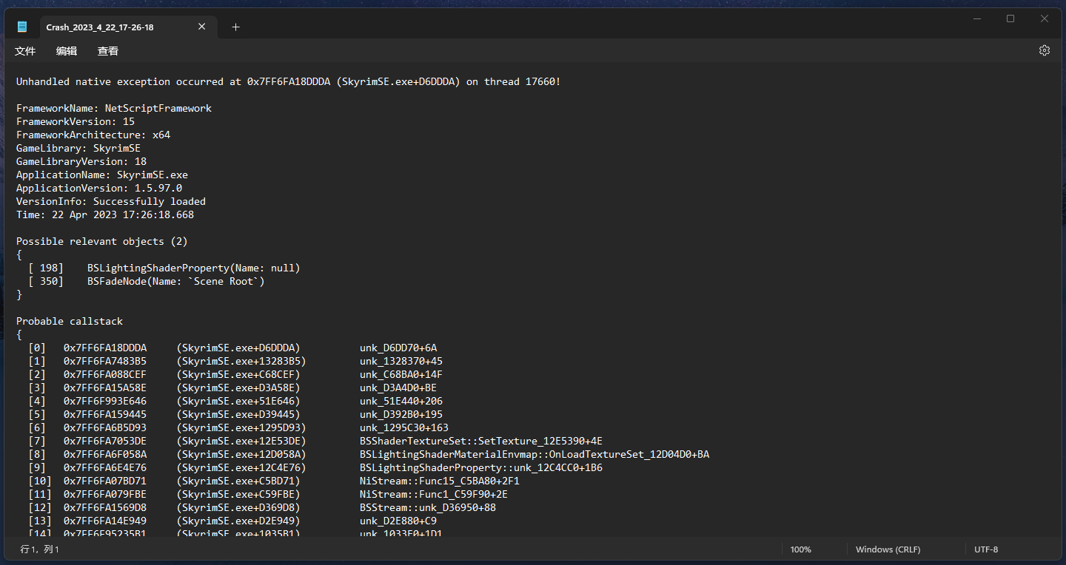Click callstack entry [1] unk_1328370+45
The height and width of the screenshot is (565, 1066).
235,361
